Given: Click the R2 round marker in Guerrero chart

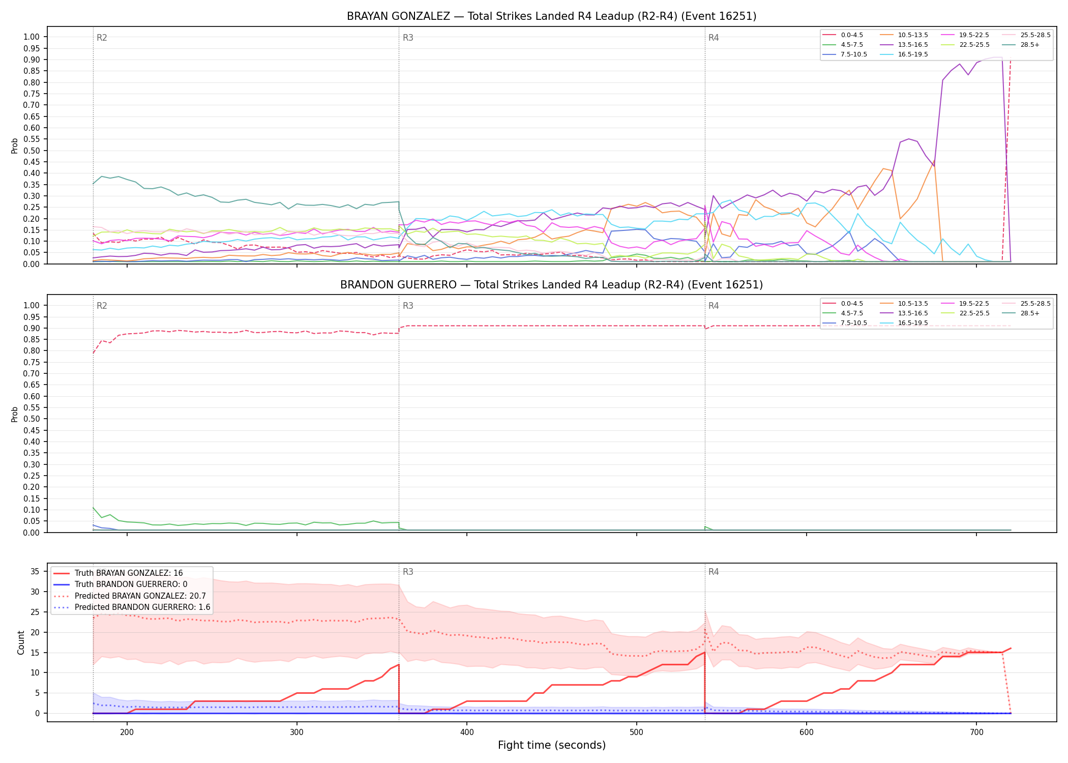Looking at the screenshot, I should pos(102,306).
